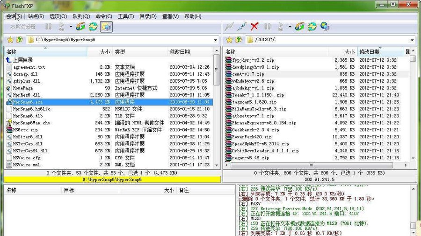Viewport: 421px width, 236px height.
Task: Click the local list scroll down arrow
Action: point(217,165)
